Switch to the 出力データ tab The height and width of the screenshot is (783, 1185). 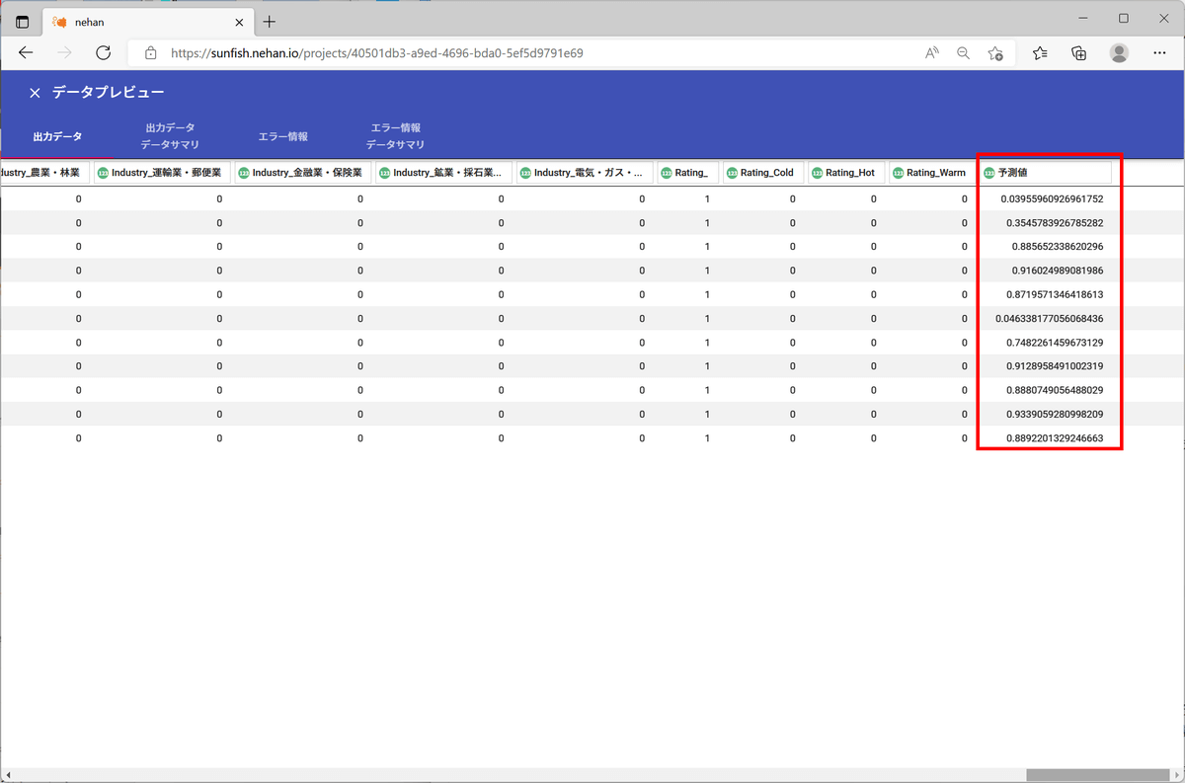point(57,136)
